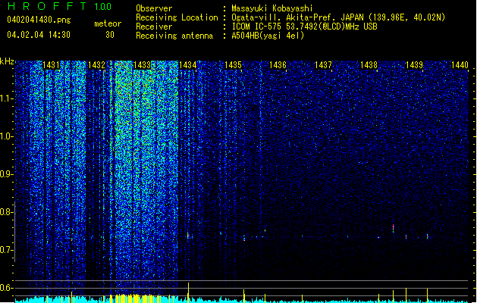This screenshot has width=477, height=303.
Task: Click the kHz axis unit label
Action: [x=7, y=61]
